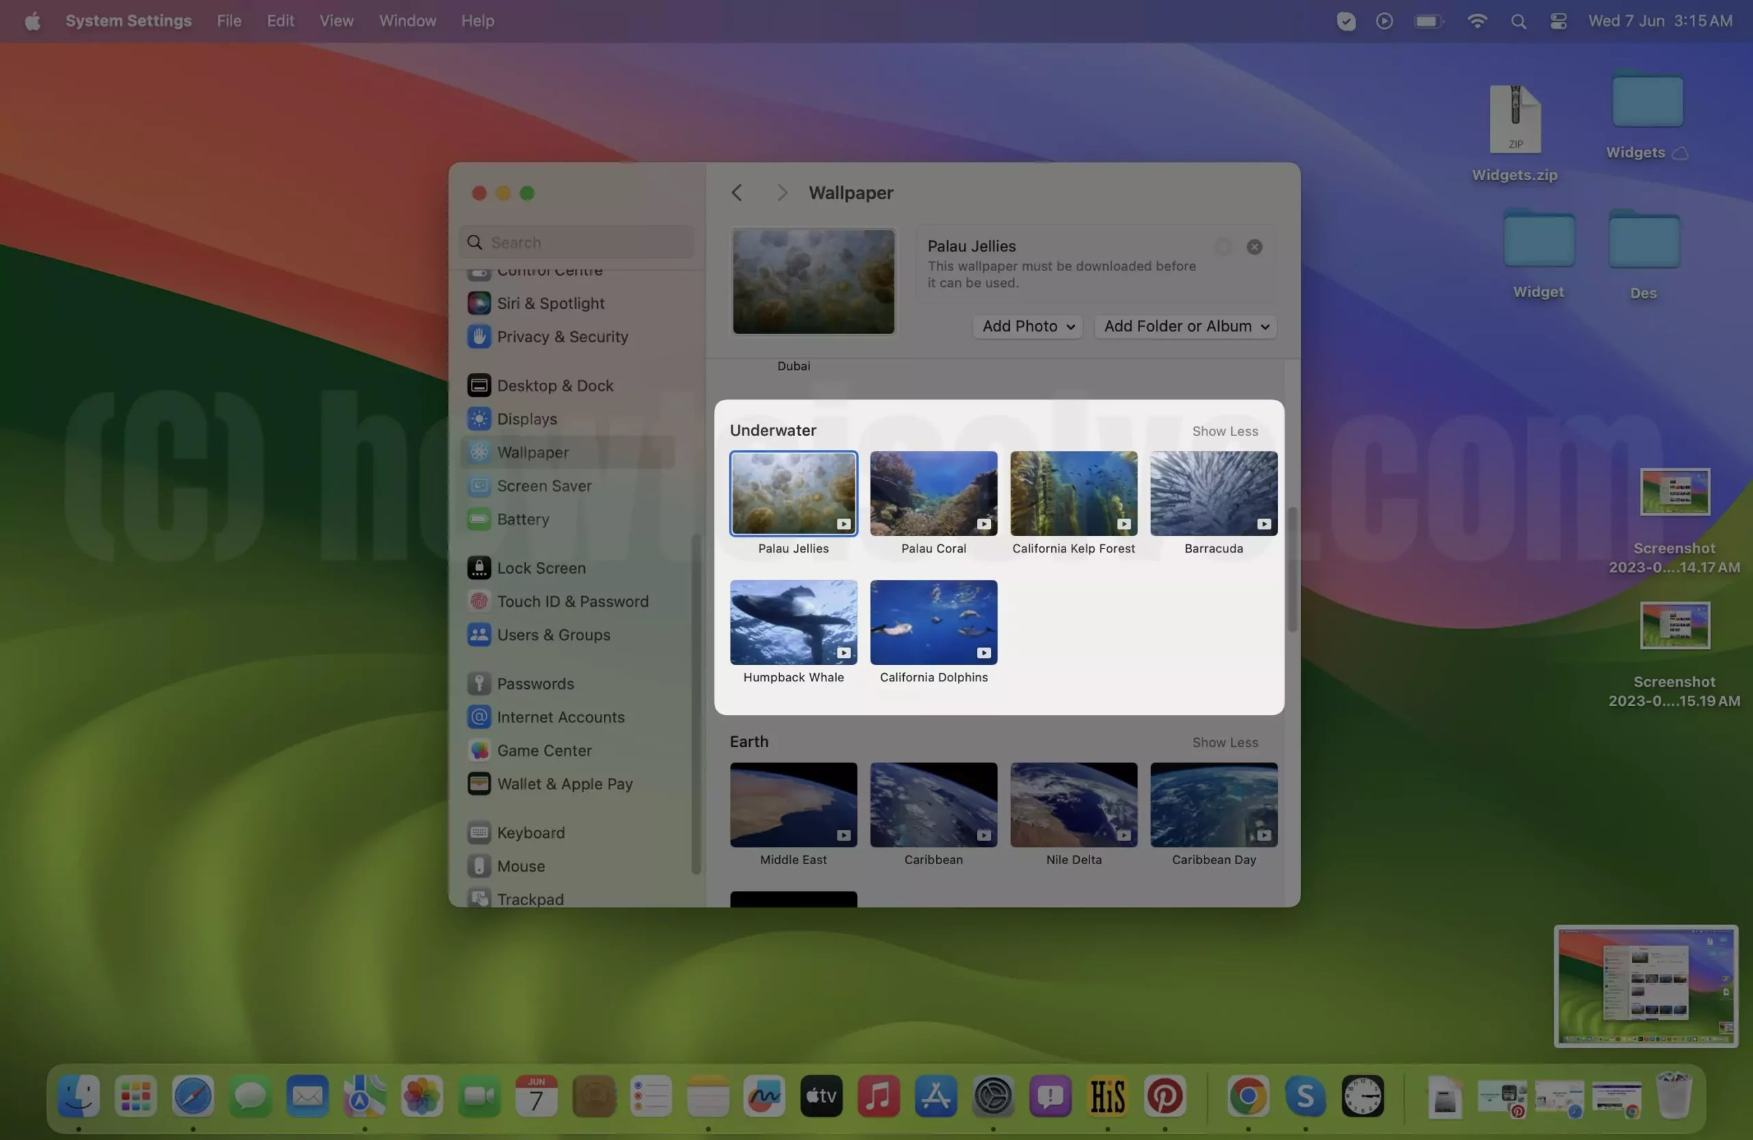The height and width of the screenshot is (1140, 1753).
Task: Open the View menu
Action: coord(336,21)
